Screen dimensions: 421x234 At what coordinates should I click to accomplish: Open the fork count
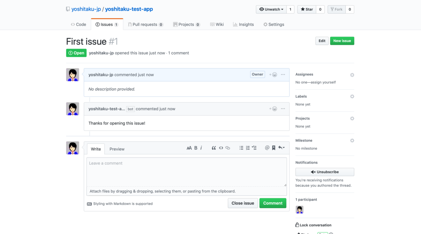(349, 9)
